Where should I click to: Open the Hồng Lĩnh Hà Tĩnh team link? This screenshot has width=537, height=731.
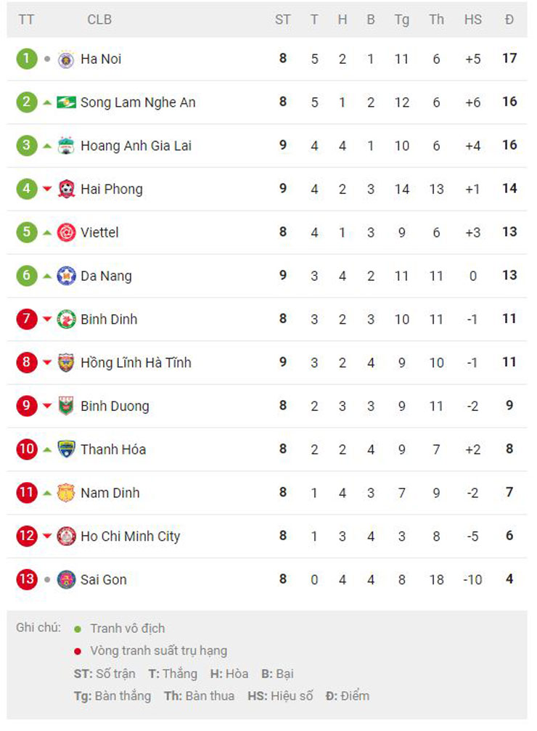point(136,362)
